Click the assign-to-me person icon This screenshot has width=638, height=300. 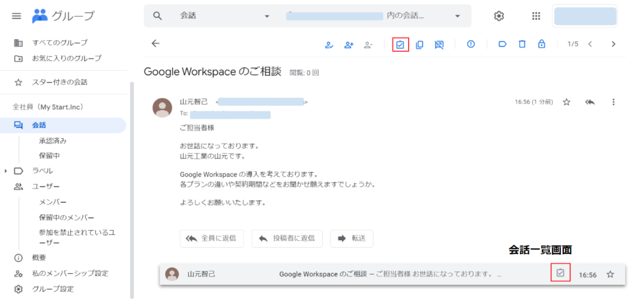(329, 45)
